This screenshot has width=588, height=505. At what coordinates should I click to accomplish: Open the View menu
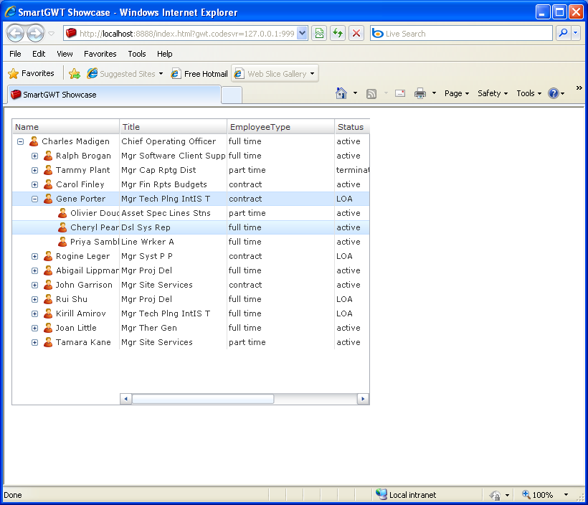point(65,54)
